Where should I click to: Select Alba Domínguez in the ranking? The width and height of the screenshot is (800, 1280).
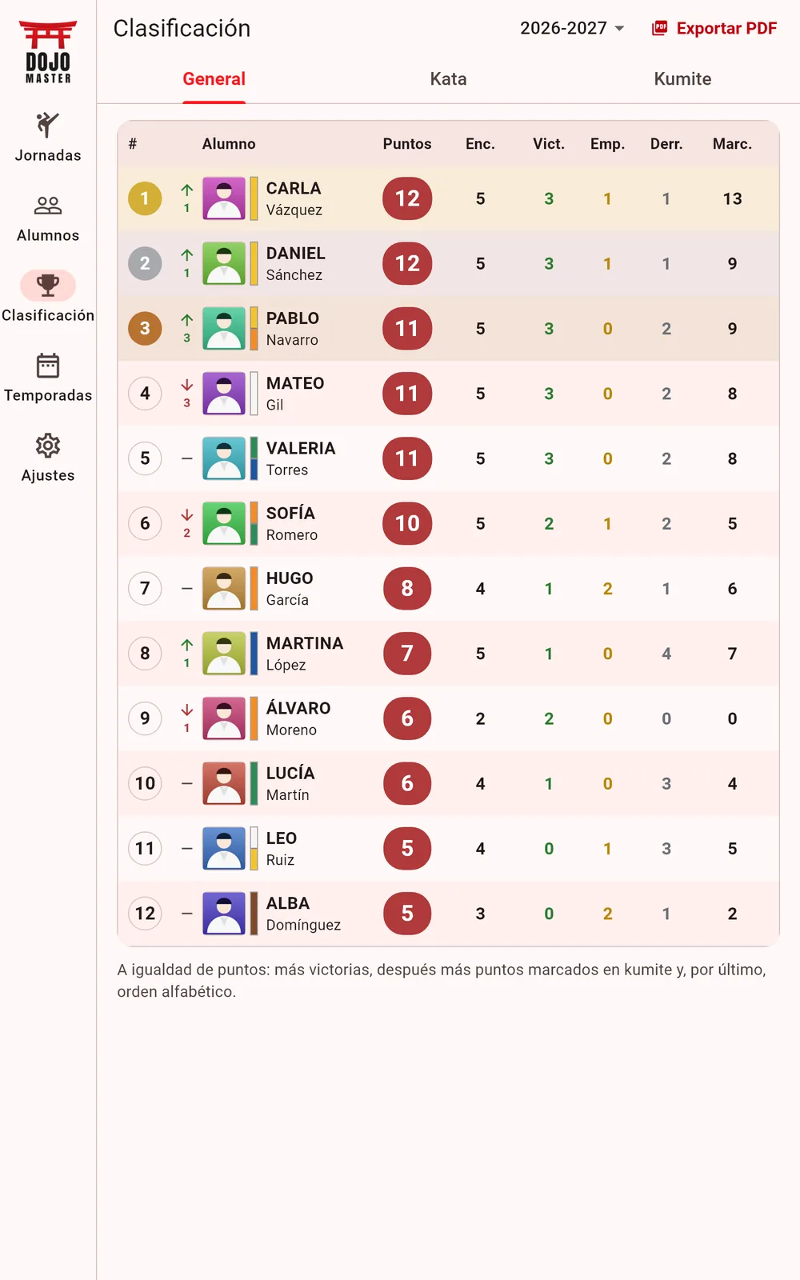[x=448, y=914]
